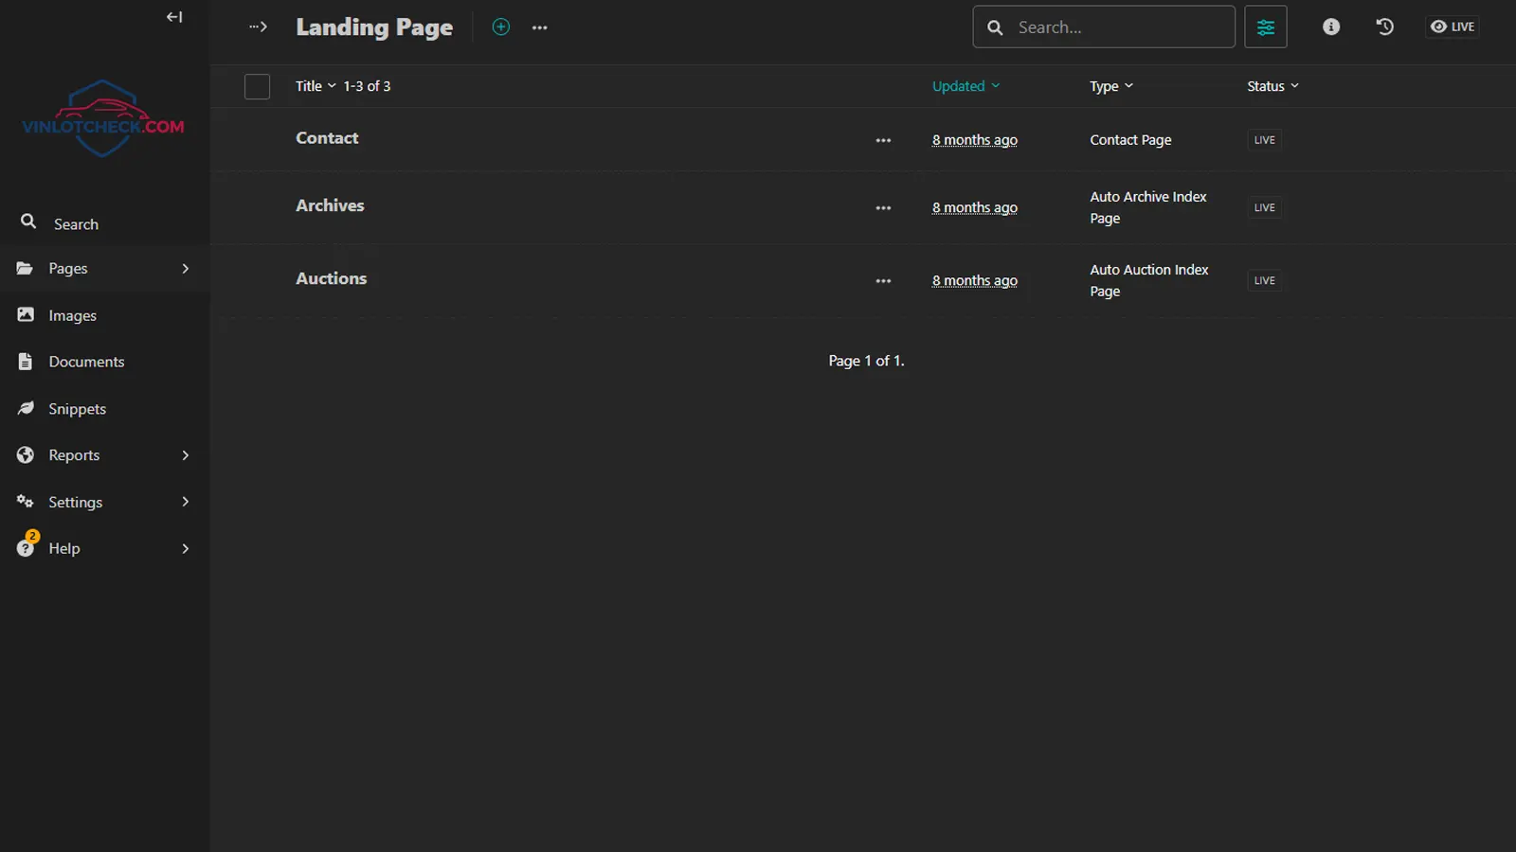
Task: Open the Documents section in sidebar
Action: [86, 361]
